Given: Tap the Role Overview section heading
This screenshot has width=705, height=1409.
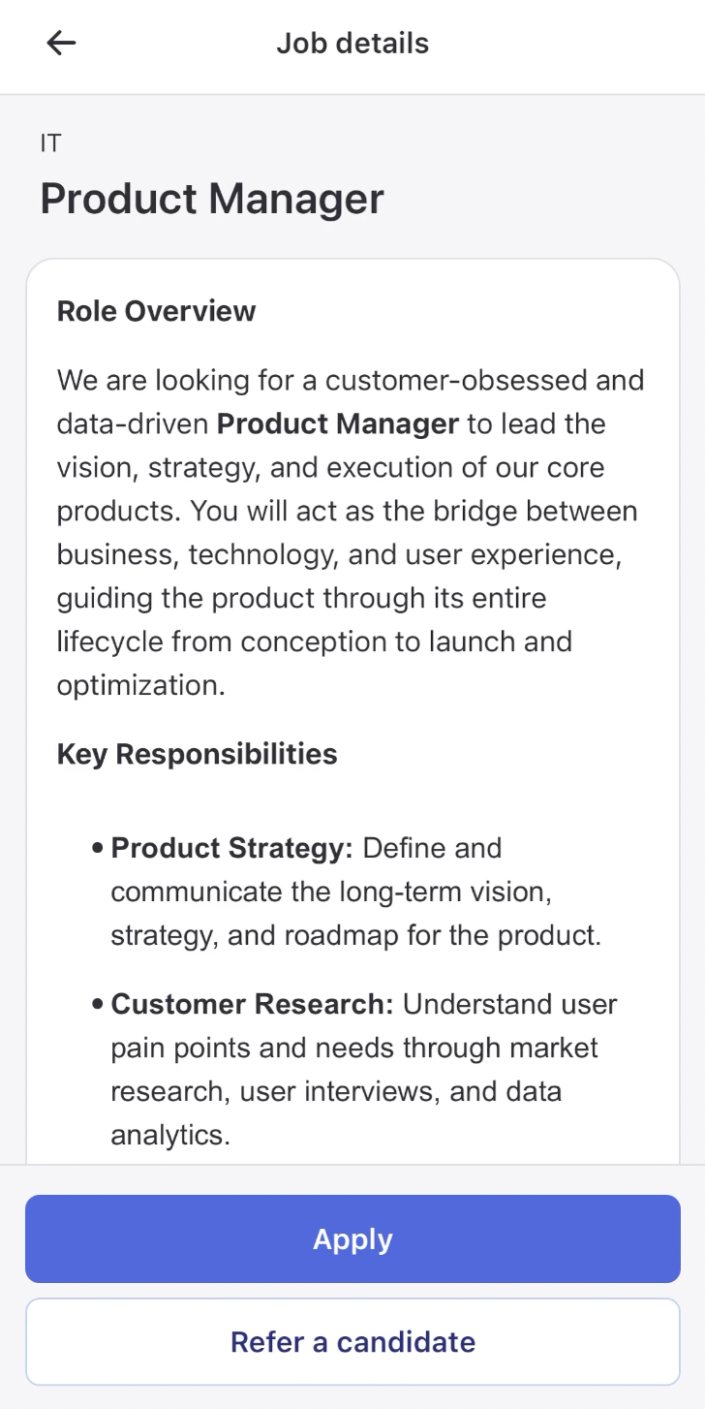Looking at the screenshot, I should click(156, 311).
